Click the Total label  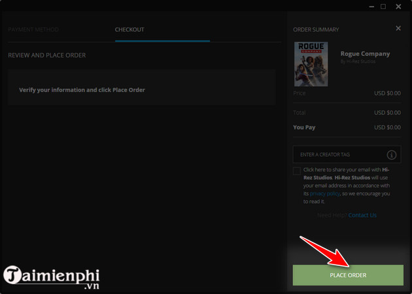(x=300, y=112)
